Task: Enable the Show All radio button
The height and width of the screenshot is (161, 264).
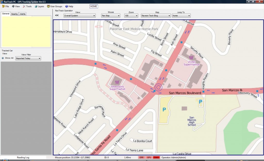Action: pos(3,58)
